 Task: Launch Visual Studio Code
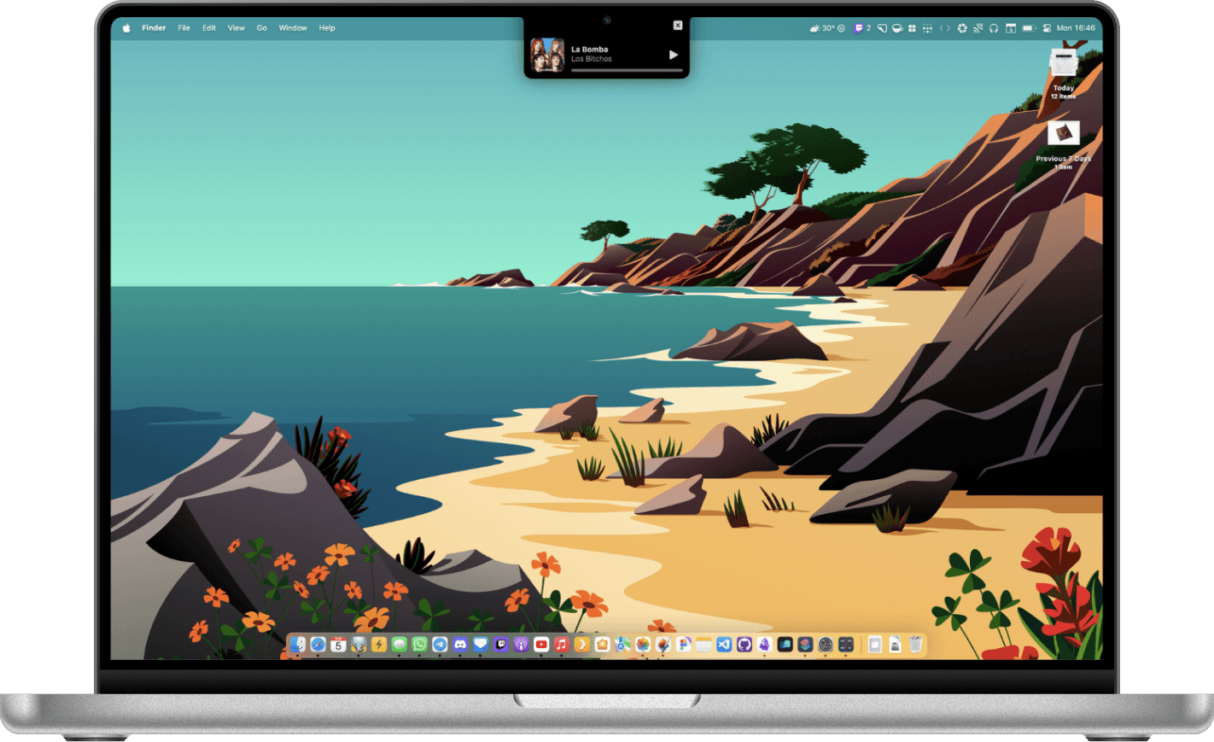click(x=723, y=646)
